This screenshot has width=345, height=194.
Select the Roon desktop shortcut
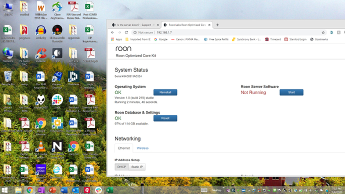click(57, 55)
